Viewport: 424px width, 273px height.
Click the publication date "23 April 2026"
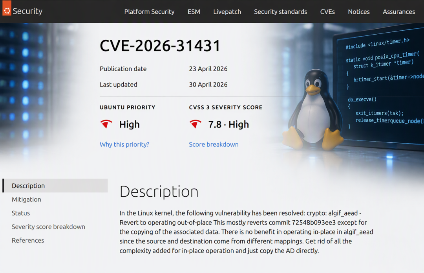(x=208, y=69)
